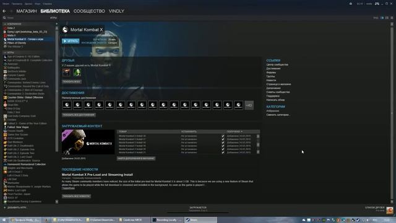Toggle the fourth DLC row install checkbox
This screenshot has width=396, height=223.
(x=223, y=146)
